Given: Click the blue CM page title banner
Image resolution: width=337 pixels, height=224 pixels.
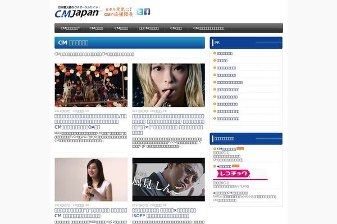Looking at the screenshot, I should [x=130, y=43].
